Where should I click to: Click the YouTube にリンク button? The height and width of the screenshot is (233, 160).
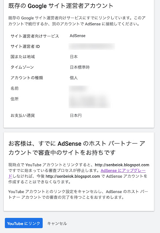24,223
